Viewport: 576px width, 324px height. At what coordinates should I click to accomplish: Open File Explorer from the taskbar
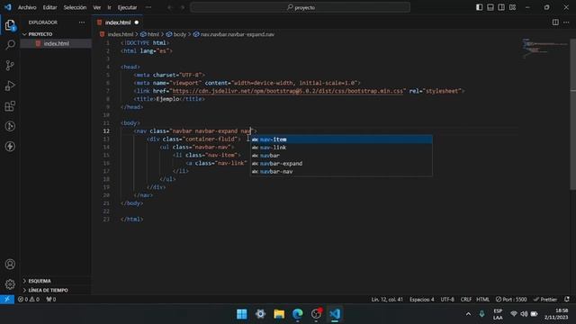[x=279, y=314]
